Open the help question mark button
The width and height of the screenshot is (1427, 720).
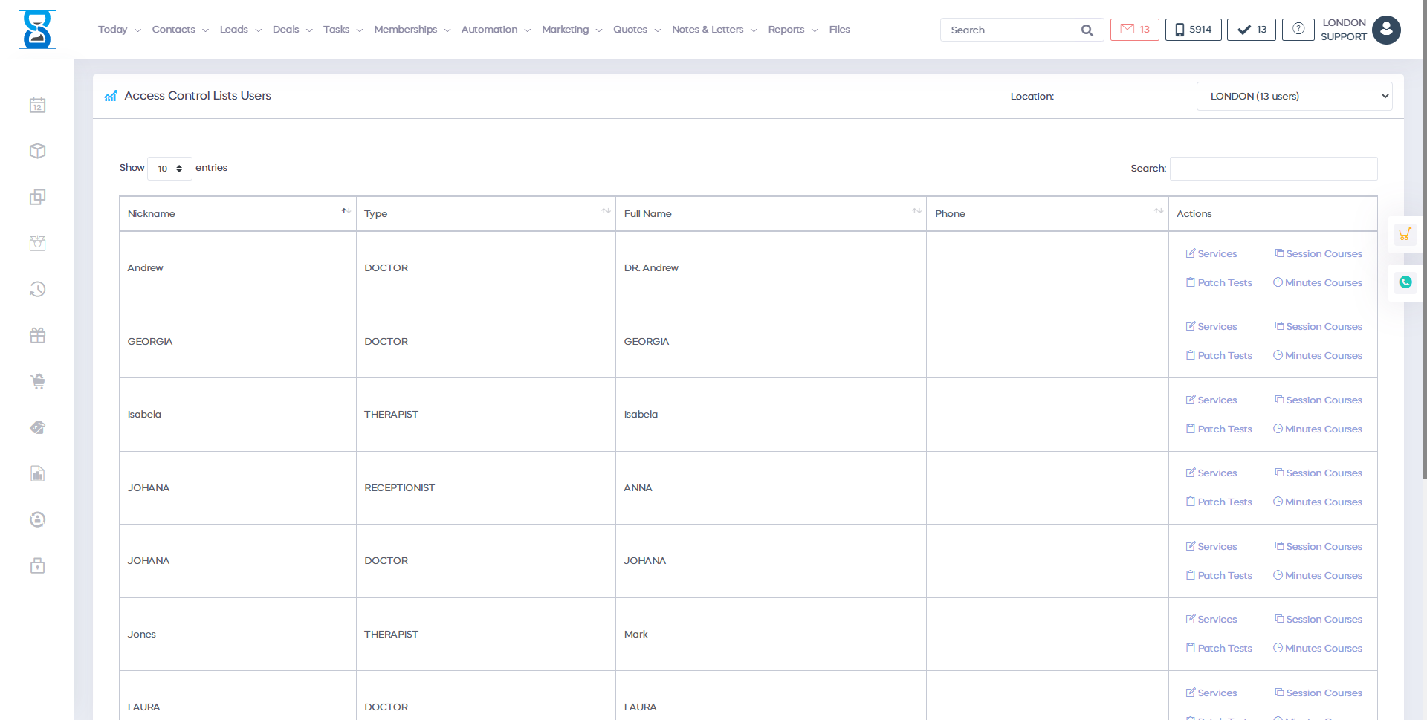tap(1298, 30)
